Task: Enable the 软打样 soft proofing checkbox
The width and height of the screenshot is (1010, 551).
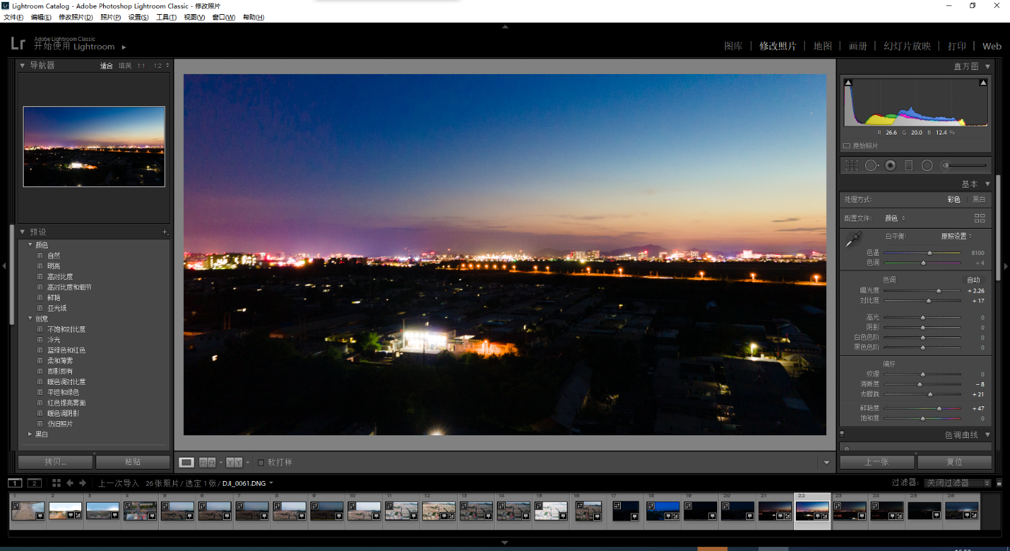Action: (261, 462)
